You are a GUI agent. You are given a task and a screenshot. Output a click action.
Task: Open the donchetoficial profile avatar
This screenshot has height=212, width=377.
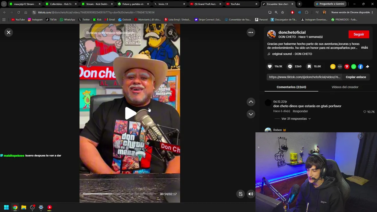pos(272,34)
